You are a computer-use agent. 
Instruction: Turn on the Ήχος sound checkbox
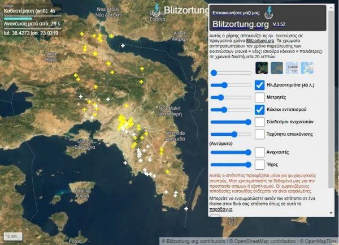(x=259, y=164)
